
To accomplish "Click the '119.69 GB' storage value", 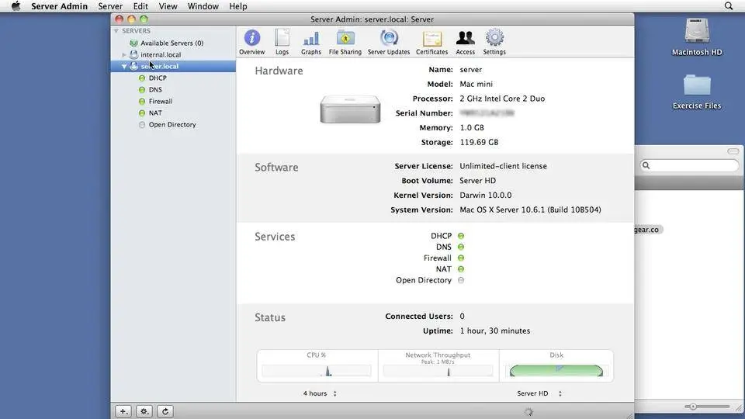I will [479, 143].
